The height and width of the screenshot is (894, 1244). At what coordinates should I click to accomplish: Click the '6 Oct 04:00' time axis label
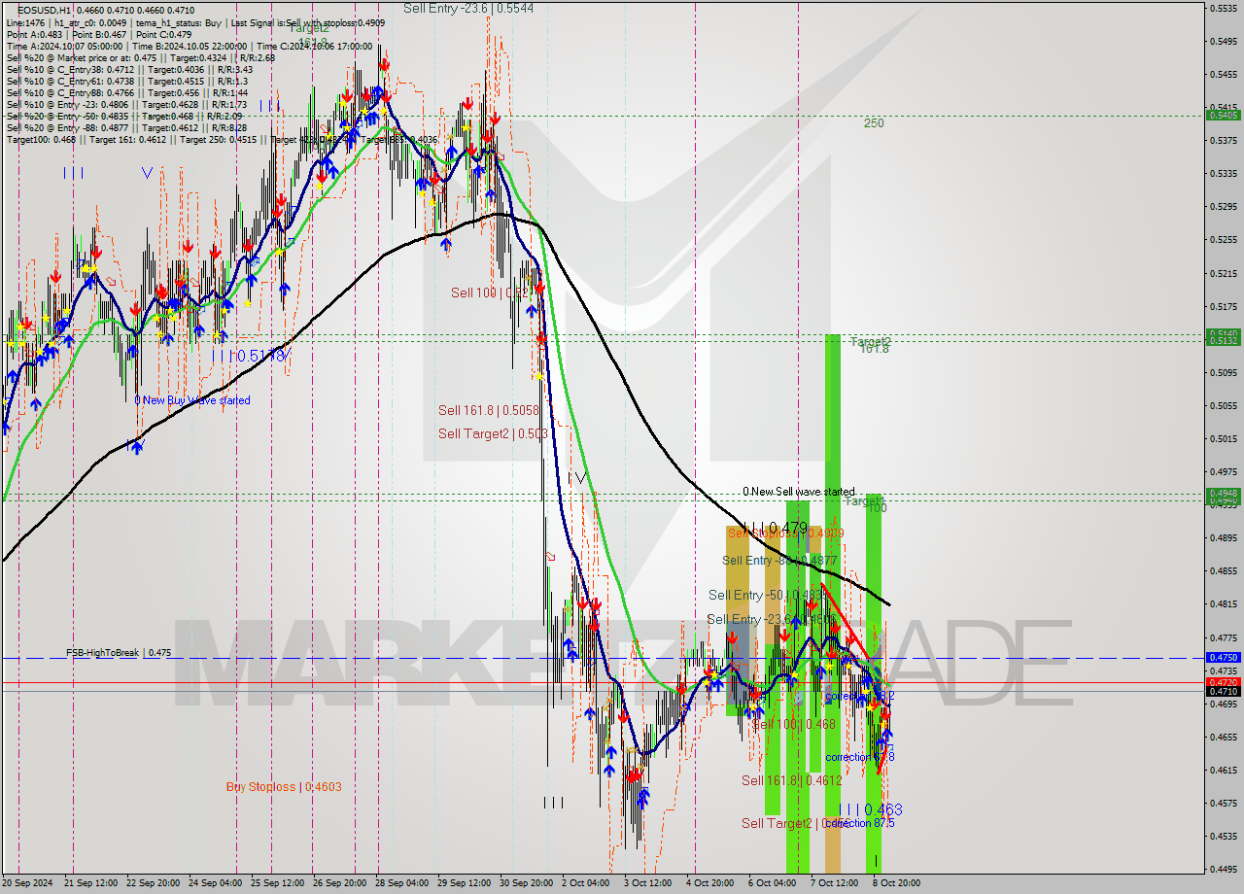773,883
